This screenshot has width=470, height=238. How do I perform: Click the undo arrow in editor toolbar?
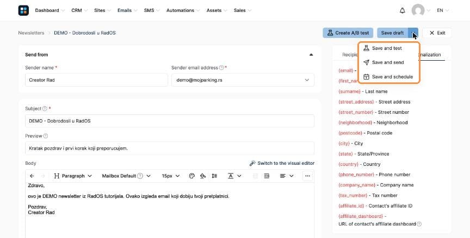32,176
